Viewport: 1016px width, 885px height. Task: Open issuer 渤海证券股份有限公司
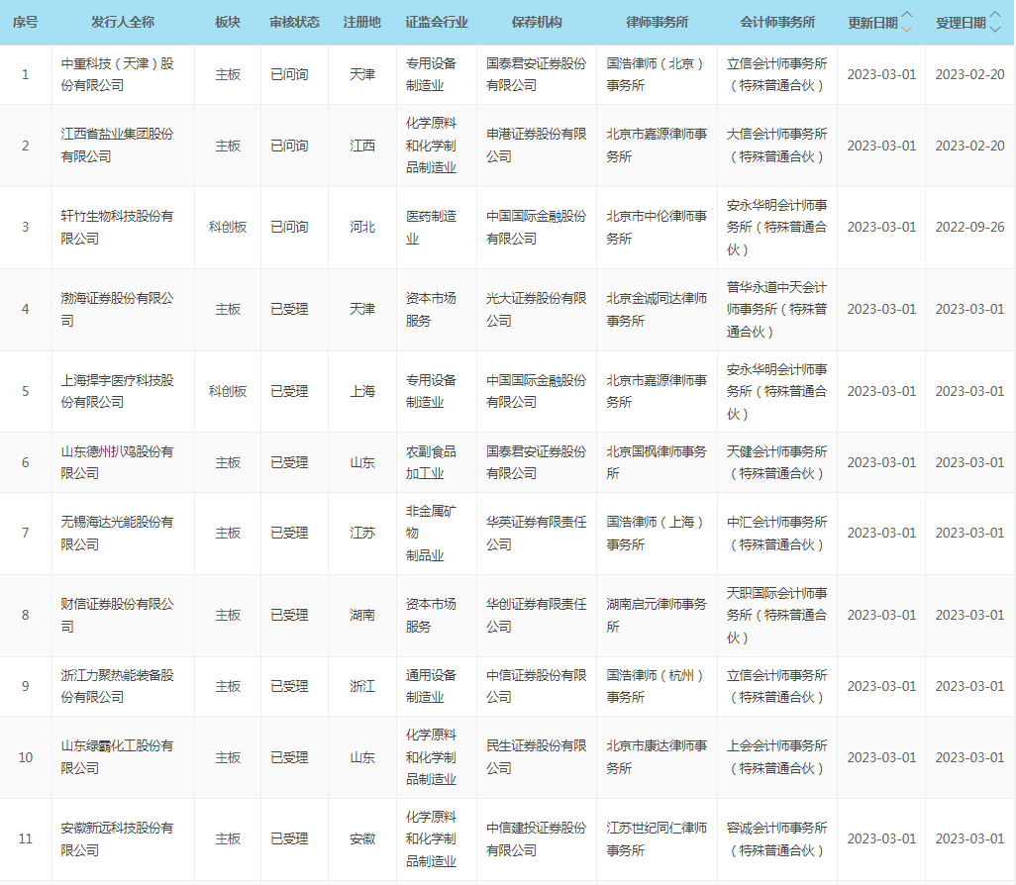(x=117, y=309)
